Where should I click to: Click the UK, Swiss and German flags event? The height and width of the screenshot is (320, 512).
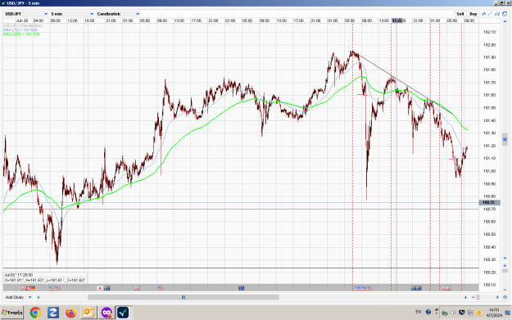28,288
